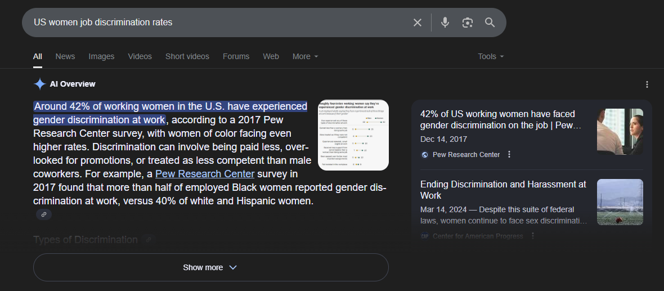Click the 'AI Overview' heading label
The width and height of the screenshot is (664, 291).
[x=73, y=84]
